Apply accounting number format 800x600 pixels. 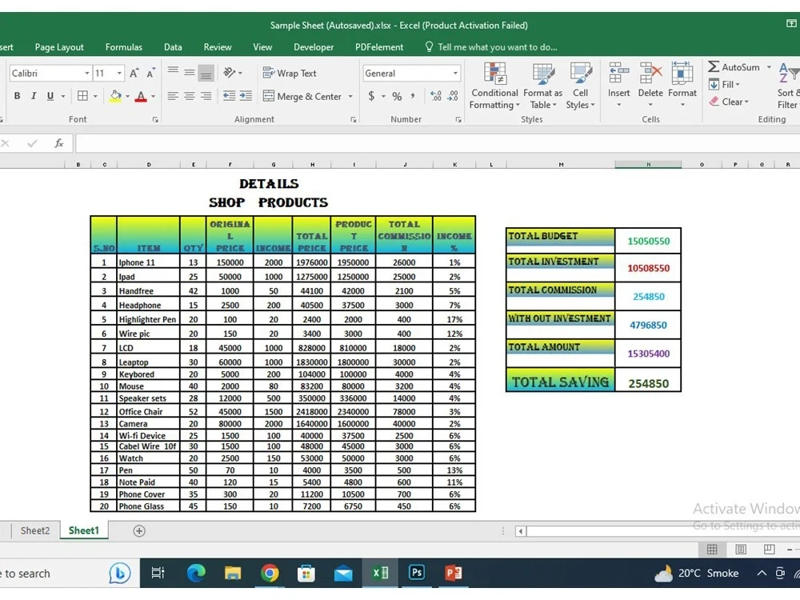coord(371,96)
